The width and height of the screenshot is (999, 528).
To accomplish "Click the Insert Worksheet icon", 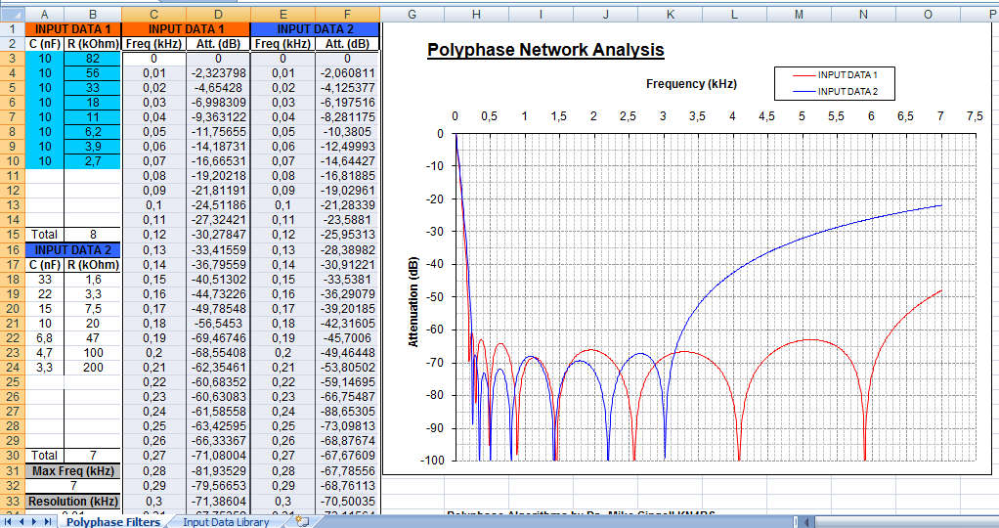I will coord(302,521).
